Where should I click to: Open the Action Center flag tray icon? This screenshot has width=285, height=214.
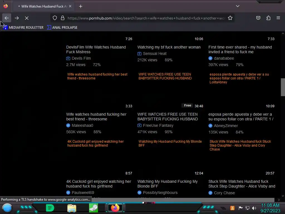(x=240, y=208)
